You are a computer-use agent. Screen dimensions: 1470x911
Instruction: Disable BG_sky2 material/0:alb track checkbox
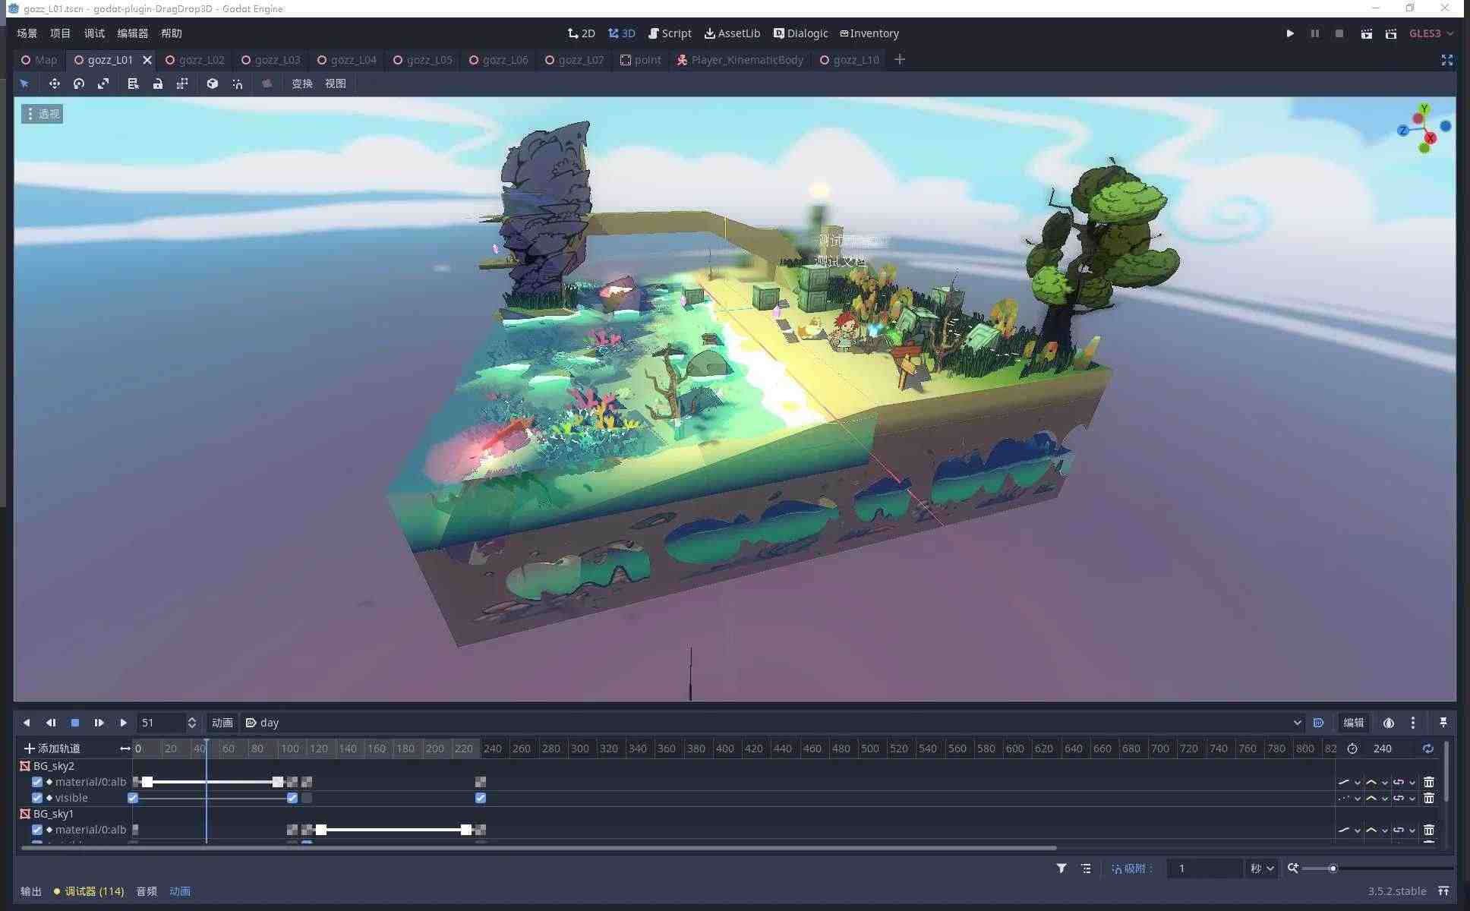(37, 782)
